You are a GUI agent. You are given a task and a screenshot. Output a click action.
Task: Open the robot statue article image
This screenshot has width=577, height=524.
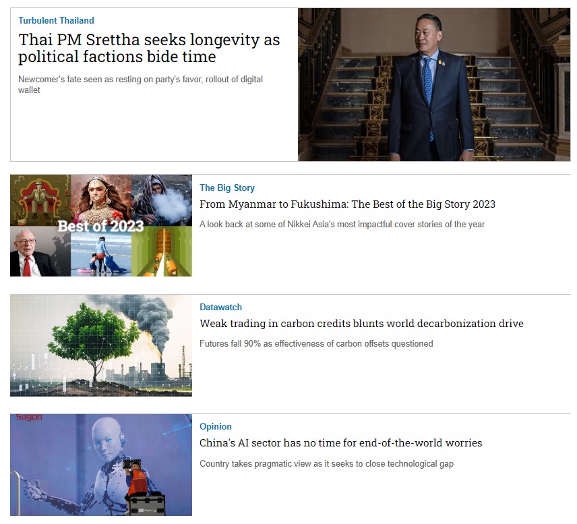click(x=101, y=465)
